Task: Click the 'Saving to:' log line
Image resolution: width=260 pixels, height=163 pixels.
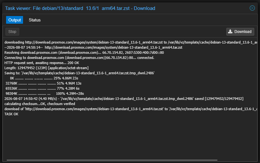Action: click(79, 73)
